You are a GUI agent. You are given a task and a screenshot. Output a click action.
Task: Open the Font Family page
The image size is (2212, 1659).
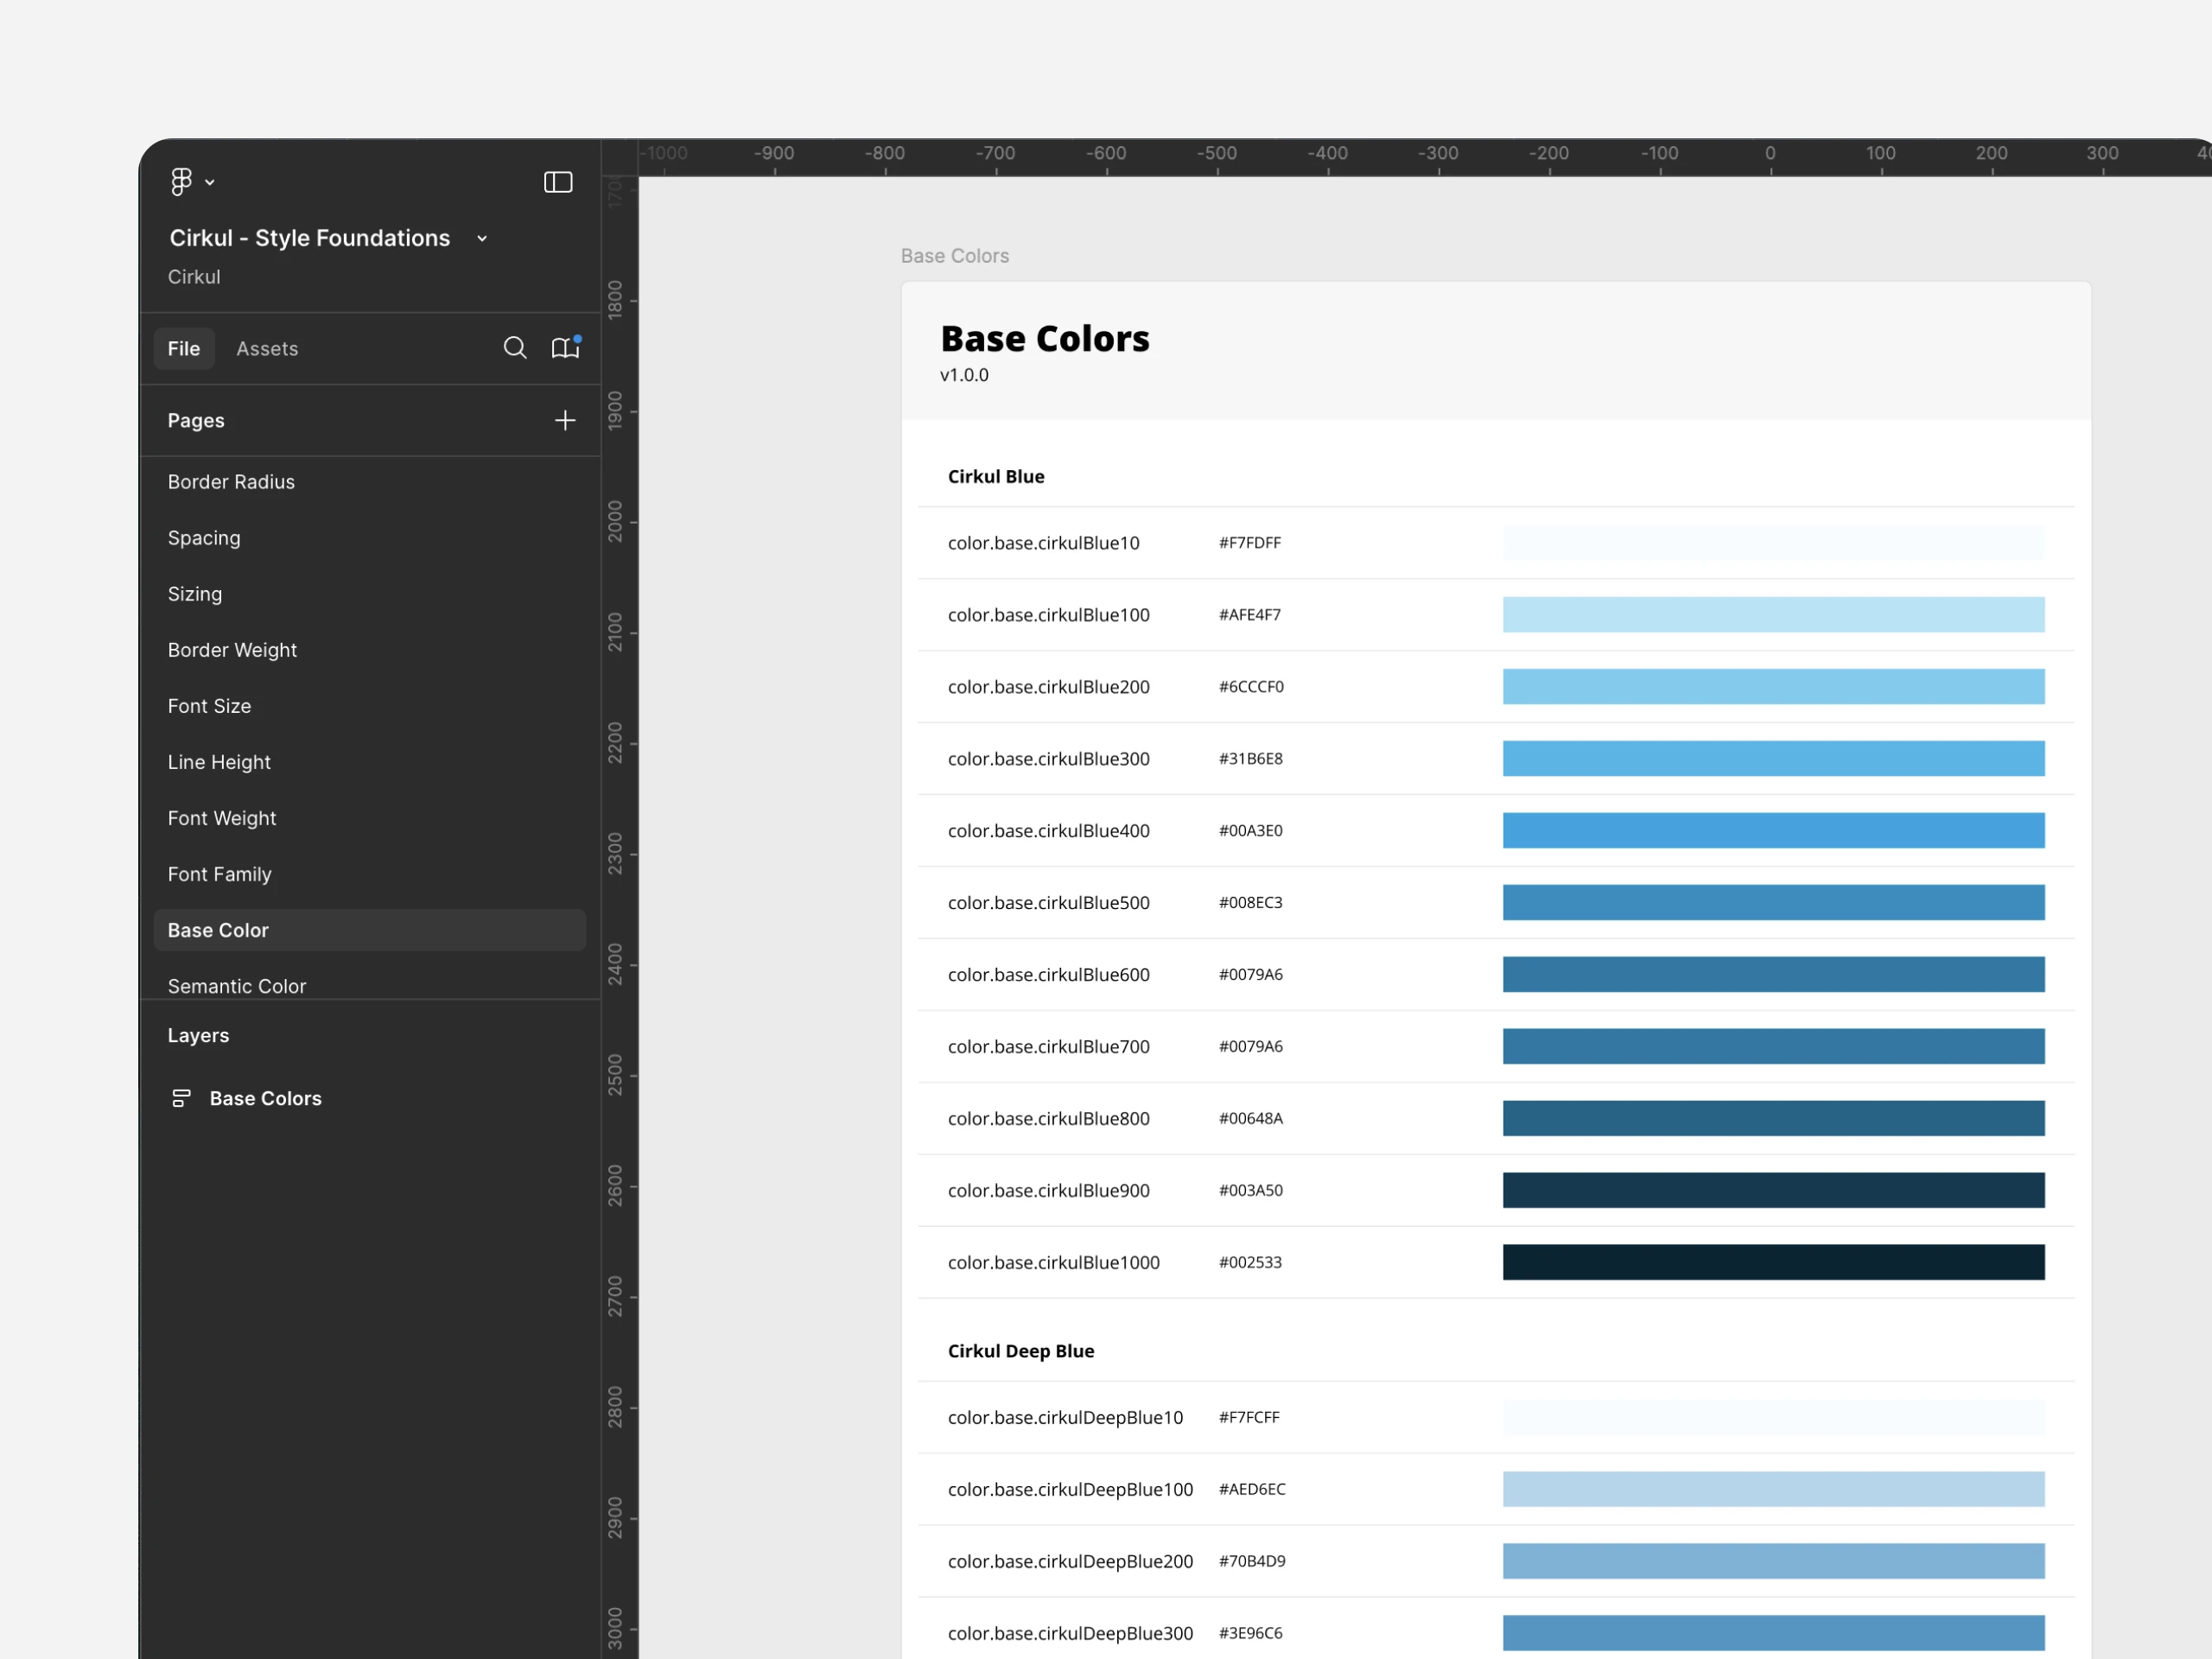[x=219, y=874]
